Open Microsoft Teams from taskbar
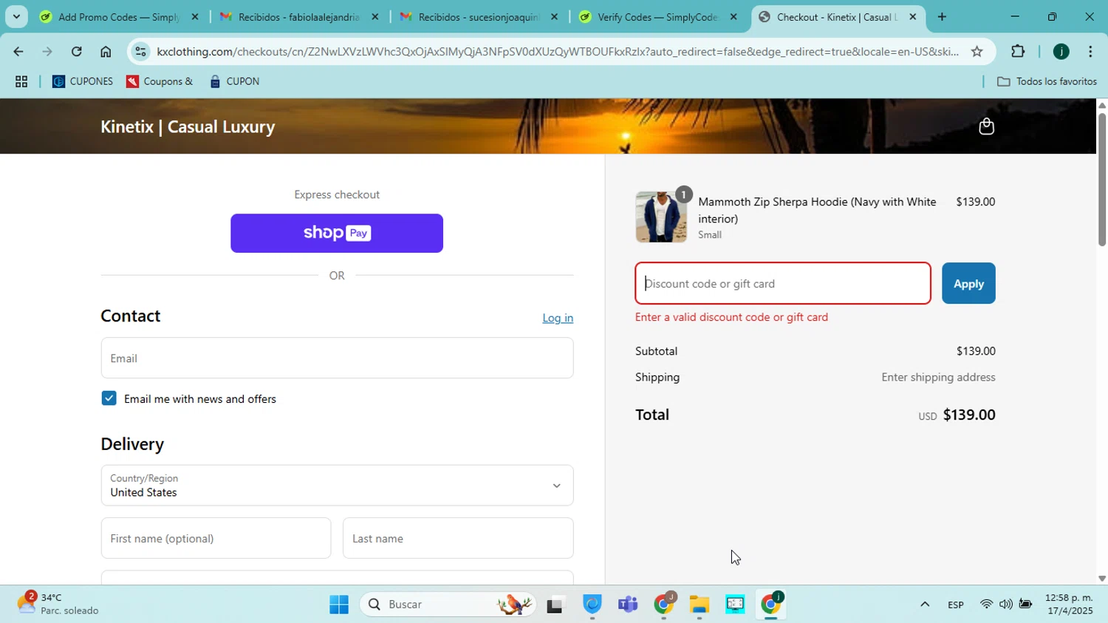Viewport: 1108px width, 623px height. tap(628, 605)
